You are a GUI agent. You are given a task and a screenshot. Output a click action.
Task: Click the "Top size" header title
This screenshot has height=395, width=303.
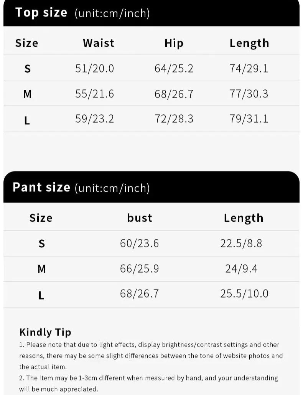coord(41,13)
